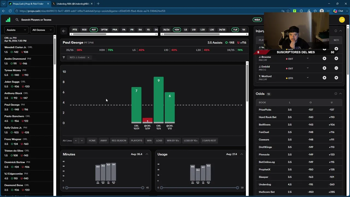Click the translate page icon

tap(283, 11)
